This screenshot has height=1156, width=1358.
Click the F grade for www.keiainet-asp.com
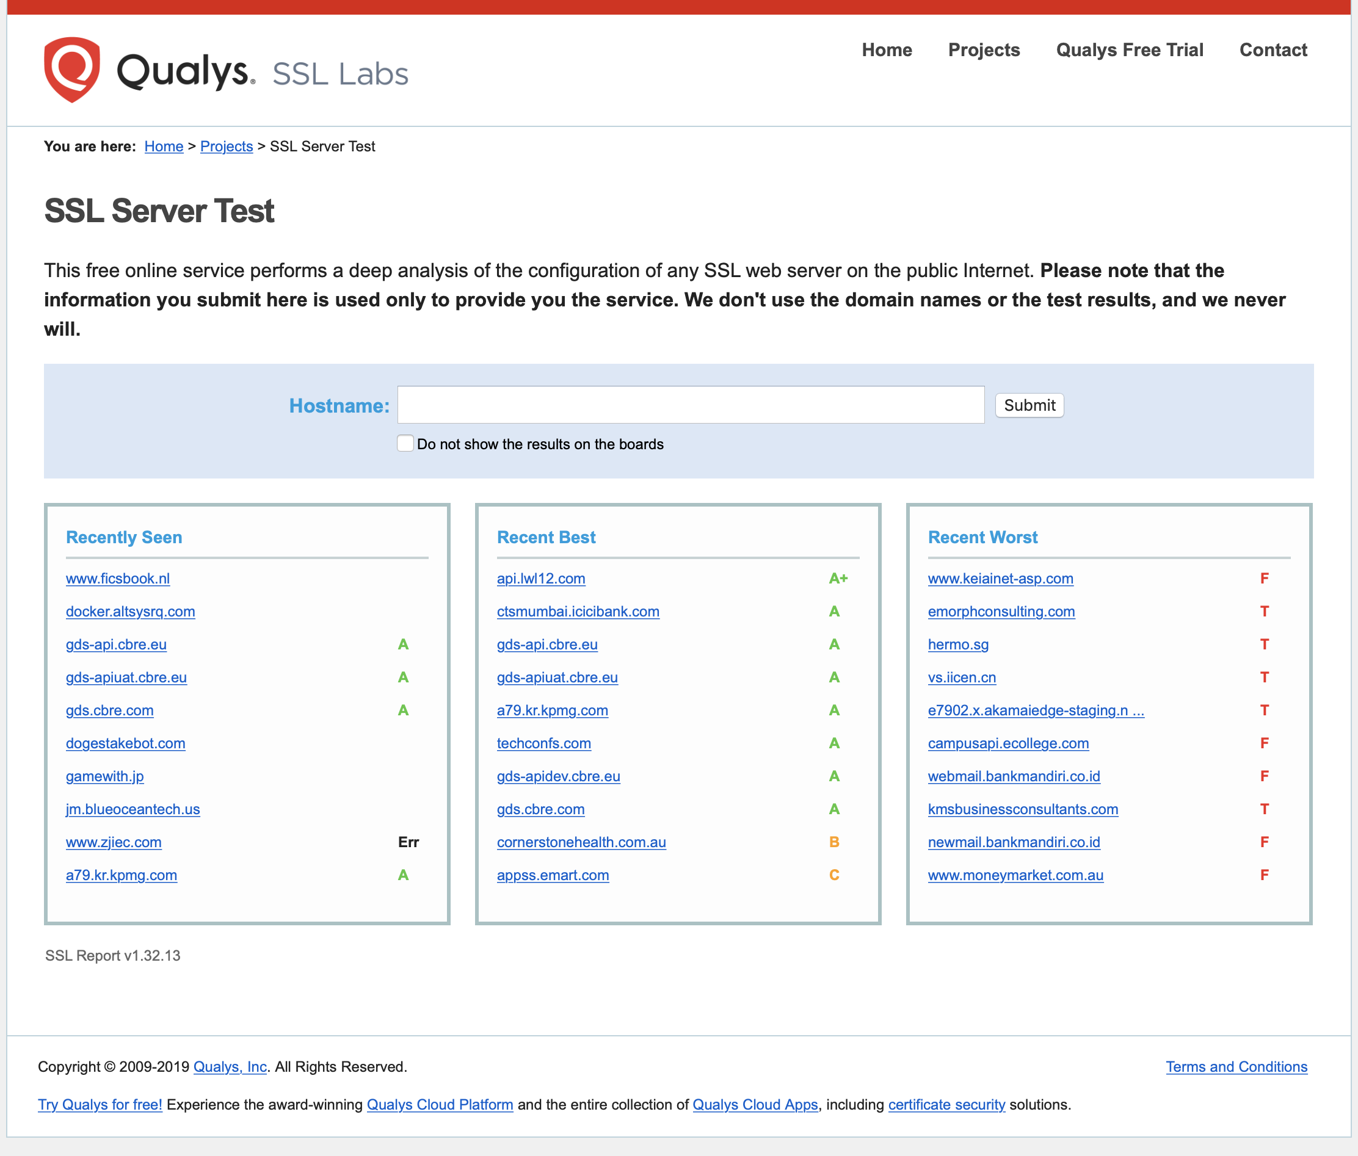1265,579
